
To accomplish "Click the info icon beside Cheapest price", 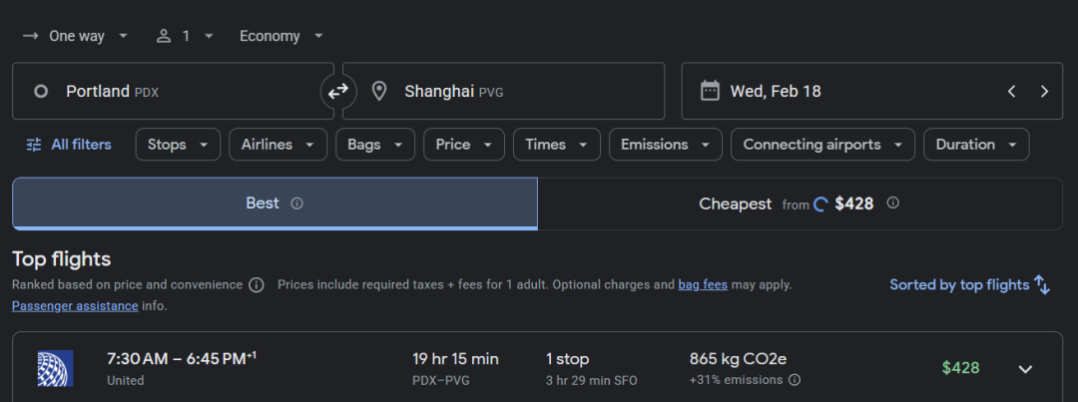I will click(892, 203).
